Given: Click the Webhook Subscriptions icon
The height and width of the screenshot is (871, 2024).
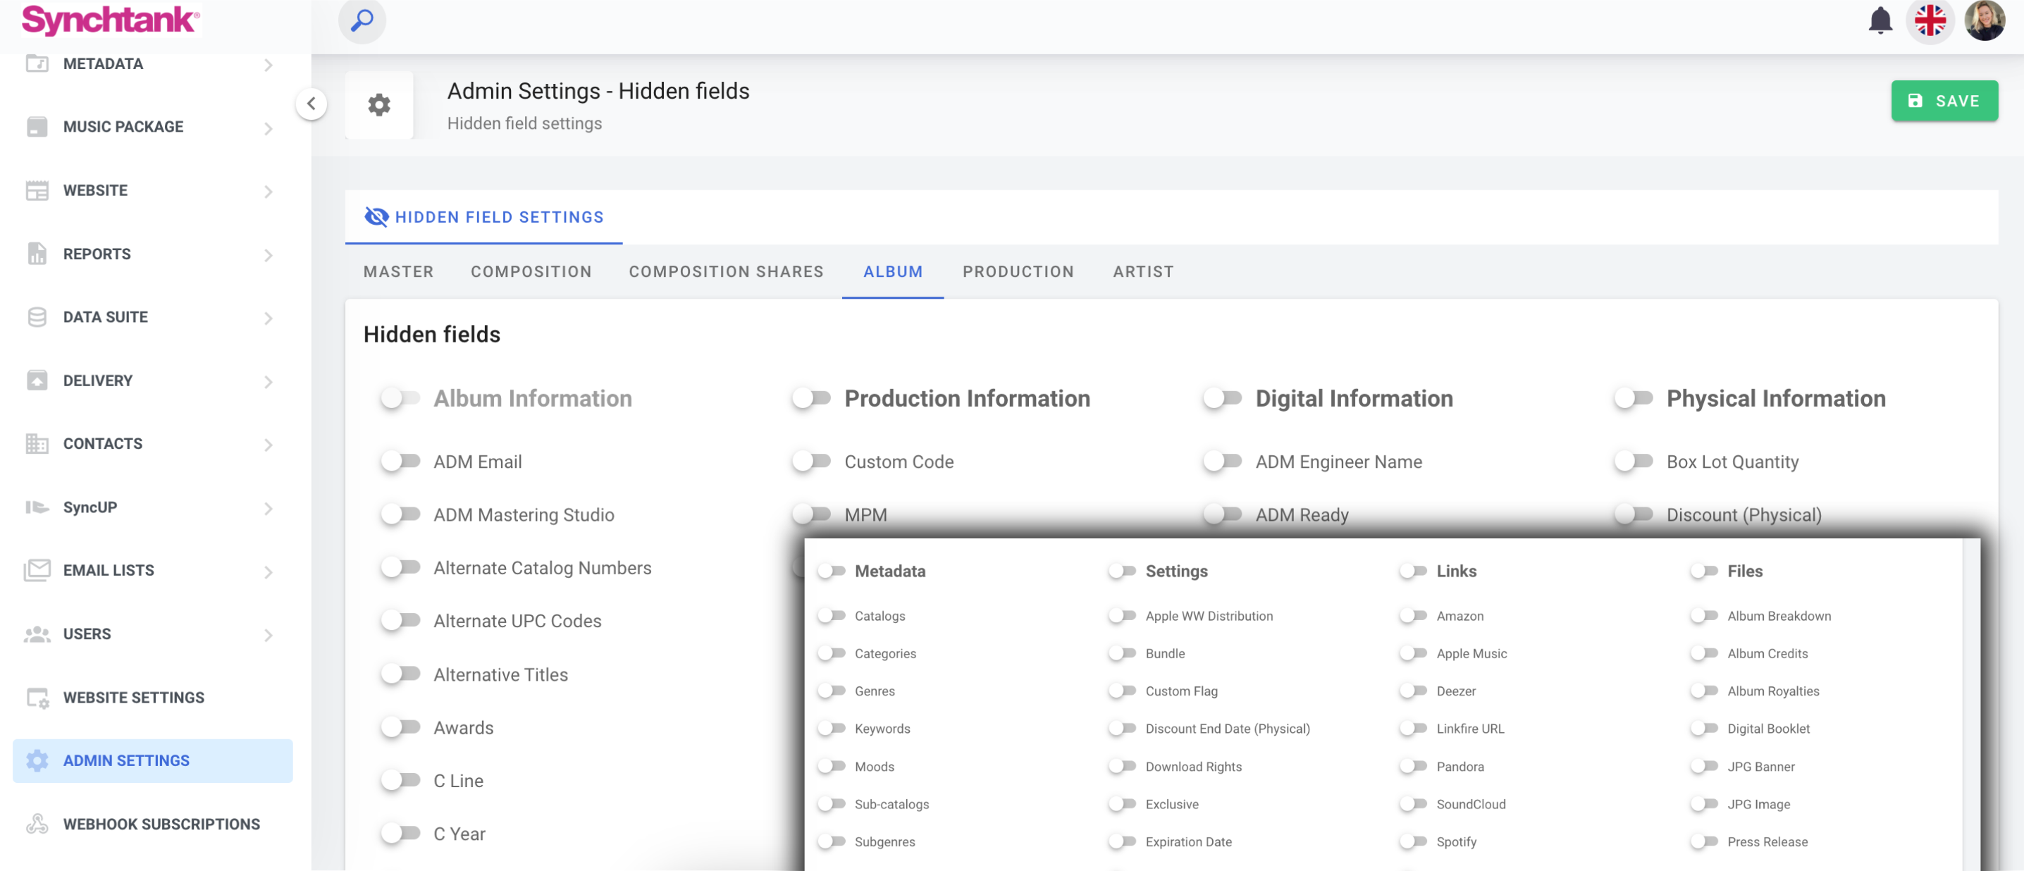Looking at the screenshot, I should [37, 824].
